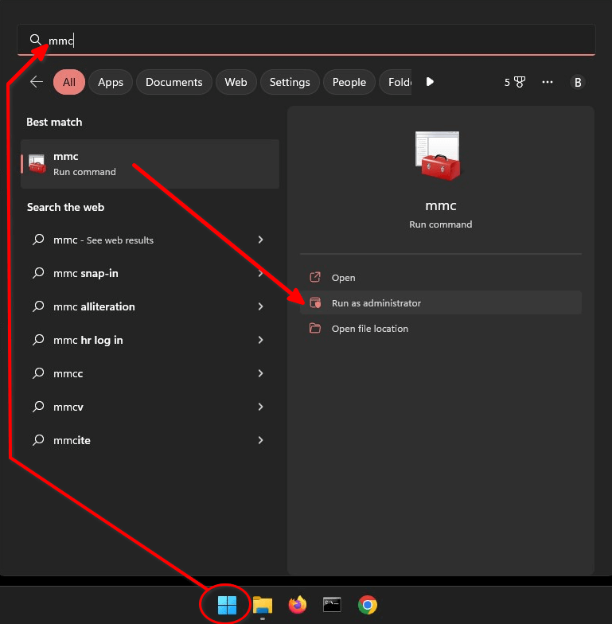Click the B user profile avatar

578,82
